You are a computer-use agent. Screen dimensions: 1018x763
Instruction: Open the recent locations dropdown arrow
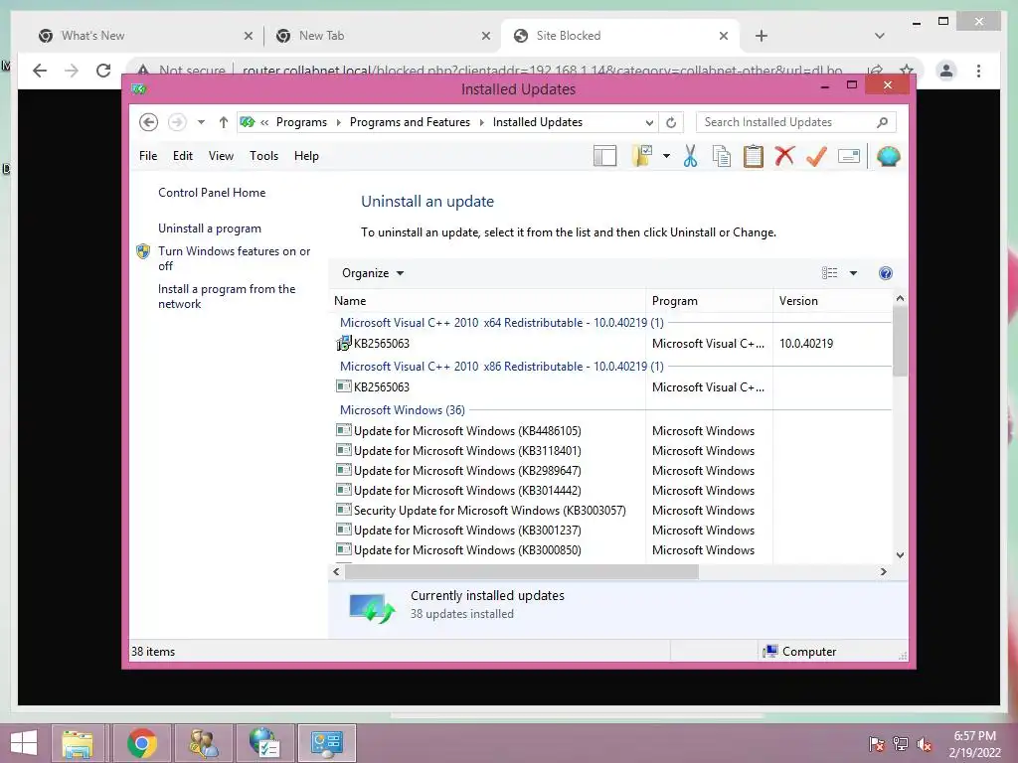click(201, 122)
